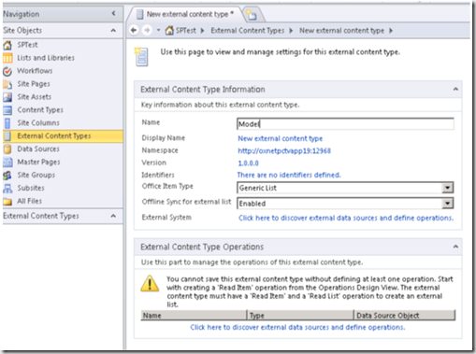The width and height of the screenshot is (476, 354).
Task: Select Content Types in navigation
Action: [40, 110]
